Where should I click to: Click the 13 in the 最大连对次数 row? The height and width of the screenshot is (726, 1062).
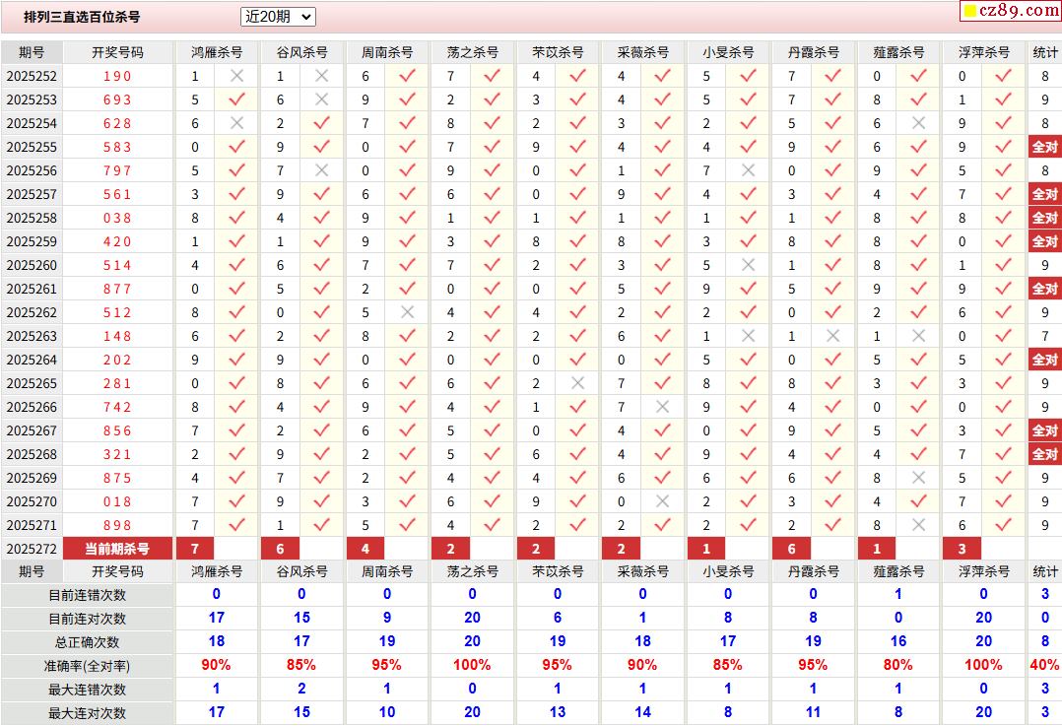[558, 712]
